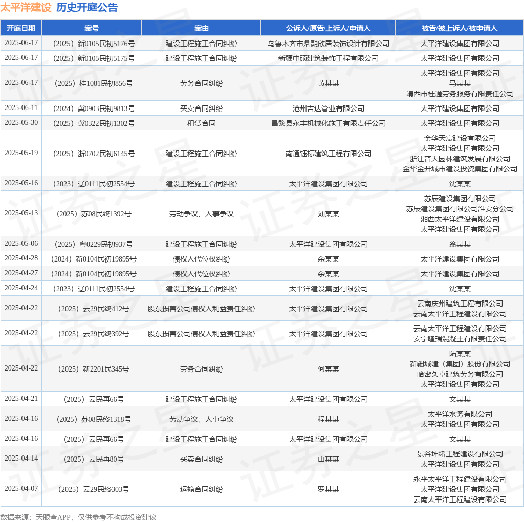Click the 运输合同纠纷 case cause cell
The width and height of the screenshot is (524, 522).
coord(202,489)
